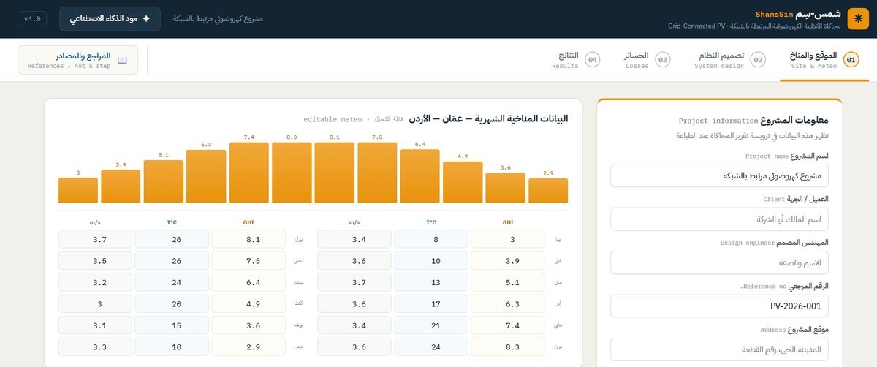Activate the AI mode button
The width and height of the screenshot is (877, 367).
click(x=110, y=19)
